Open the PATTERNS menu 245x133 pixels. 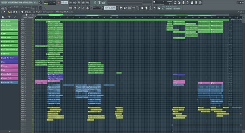point(14,3)
